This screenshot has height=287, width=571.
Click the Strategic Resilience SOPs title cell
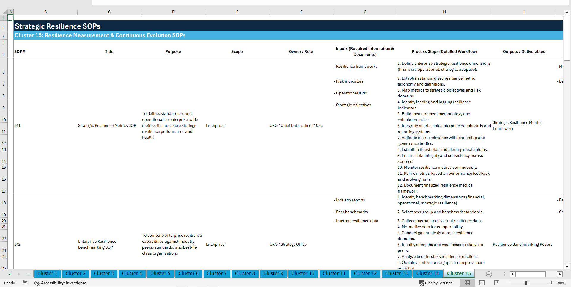[x=288, y=26]
